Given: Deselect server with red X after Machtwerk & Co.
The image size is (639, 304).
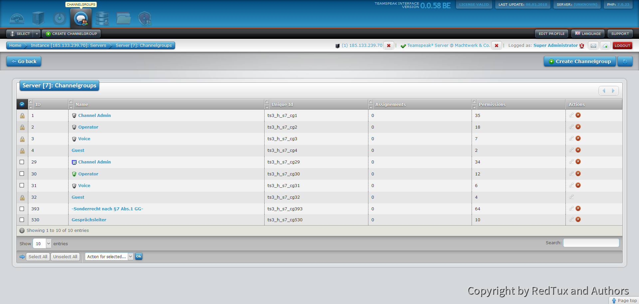Looking at the screenshot, I should click(x=497, y=46).
